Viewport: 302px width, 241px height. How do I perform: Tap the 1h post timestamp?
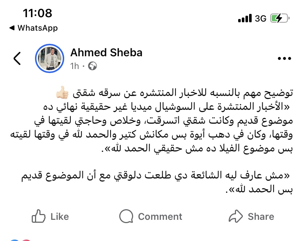(74, 66)
